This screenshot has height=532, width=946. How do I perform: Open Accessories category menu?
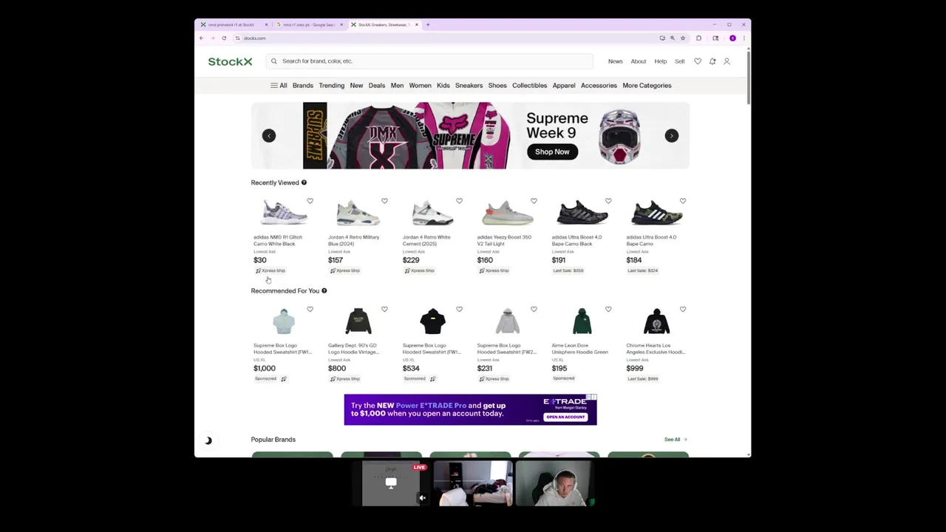pyautogui.click(x=599, y=86)
